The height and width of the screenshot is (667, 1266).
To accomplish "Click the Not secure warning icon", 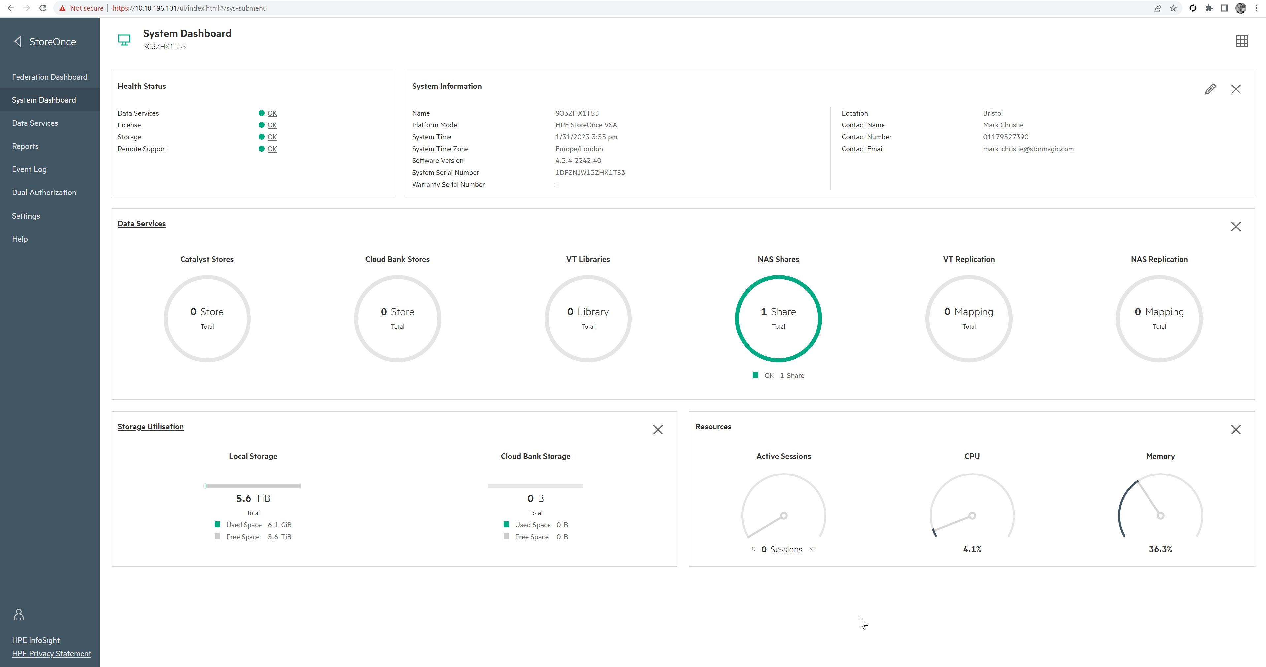I will tap(62, 8).
